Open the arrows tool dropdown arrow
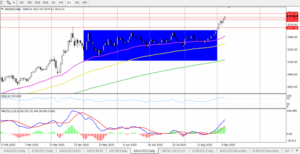Image resolution: width=300 pixels, height=154 pixels. [14, 3]
